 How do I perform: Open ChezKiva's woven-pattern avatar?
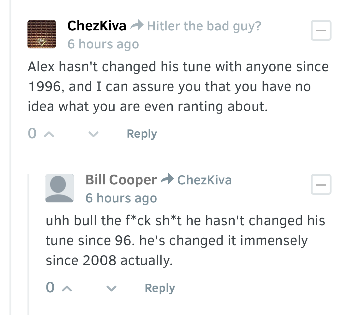(42, 34)
